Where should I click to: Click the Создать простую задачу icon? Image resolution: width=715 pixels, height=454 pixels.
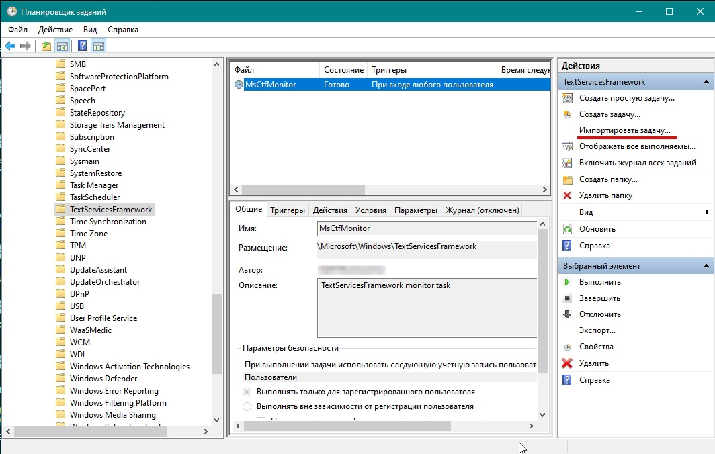click(x=567, y=98)
